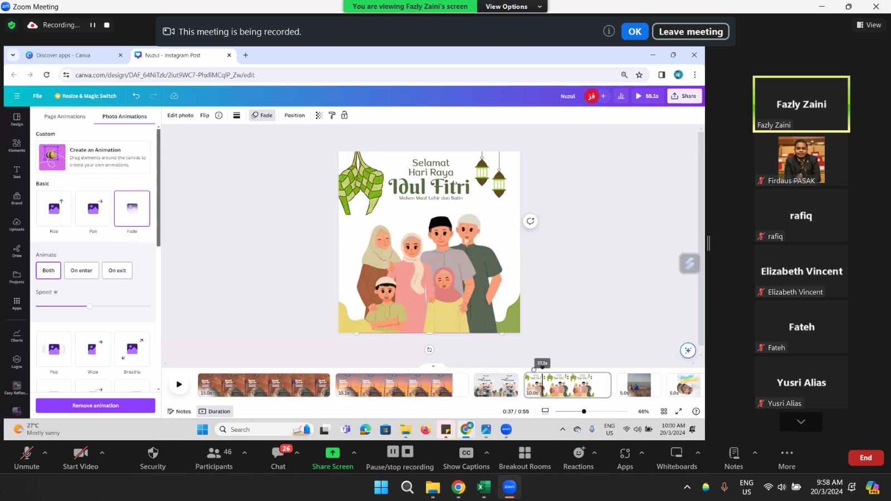Image resolution: width=891 pixels, height=501 pixels.
Task: Expand audio options arrow beside Unmute
Action: pos(45,453)
